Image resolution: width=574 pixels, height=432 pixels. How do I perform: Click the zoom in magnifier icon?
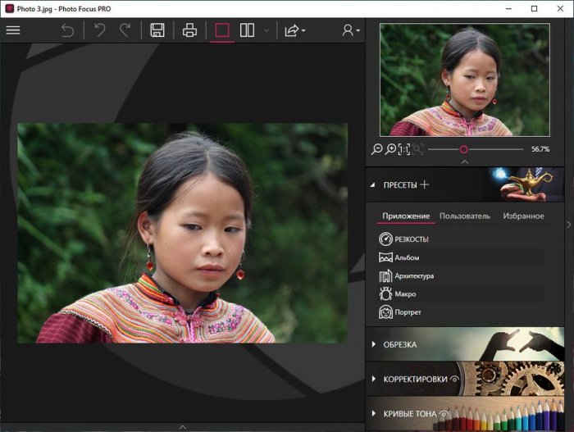point(391,149)
